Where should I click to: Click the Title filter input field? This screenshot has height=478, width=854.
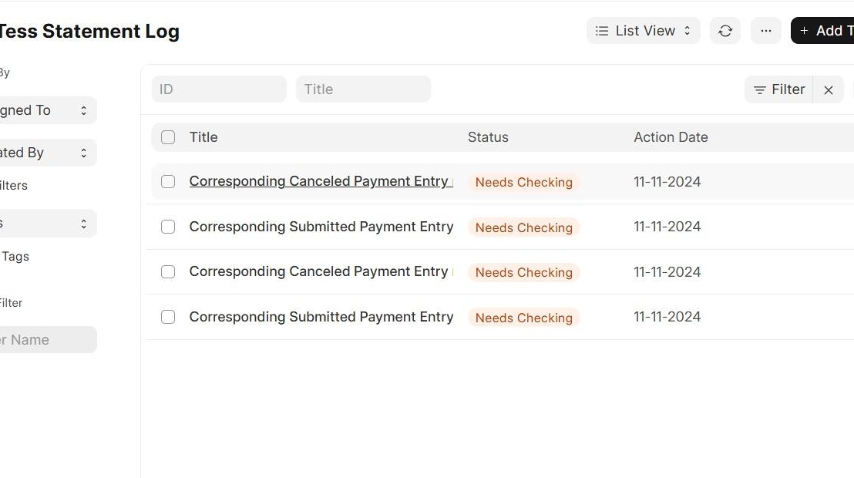coord(363,89)
